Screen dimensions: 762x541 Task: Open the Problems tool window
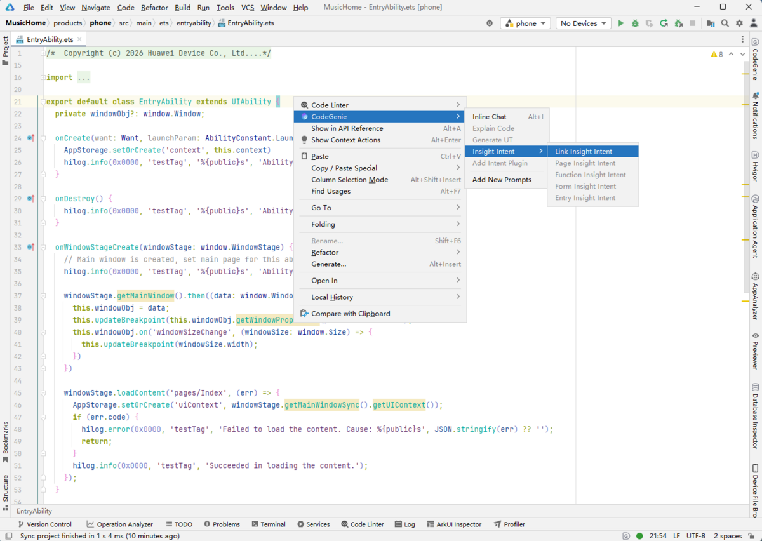(222, 524)
